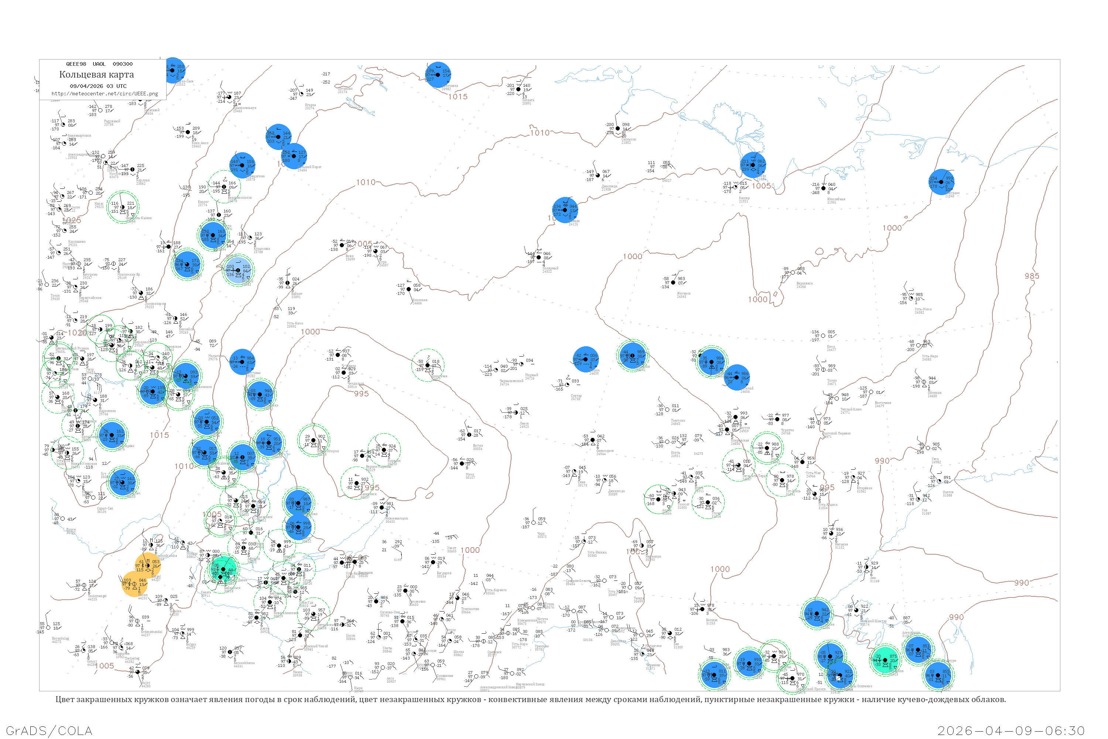Screen dimensions: 1108x739
Task: Click the Кики Акки station marker
Action: point(188,132)
